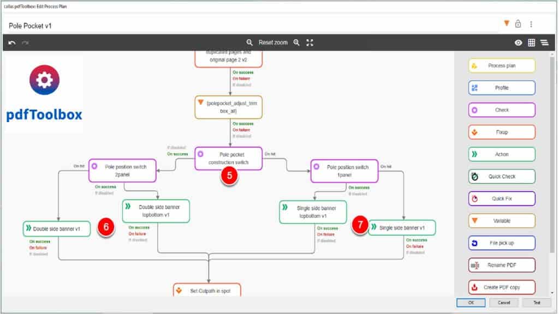Viewport: 559px width, 314px height.
Task: Click the File pick up icon
Action: click(x=474, y=243)
